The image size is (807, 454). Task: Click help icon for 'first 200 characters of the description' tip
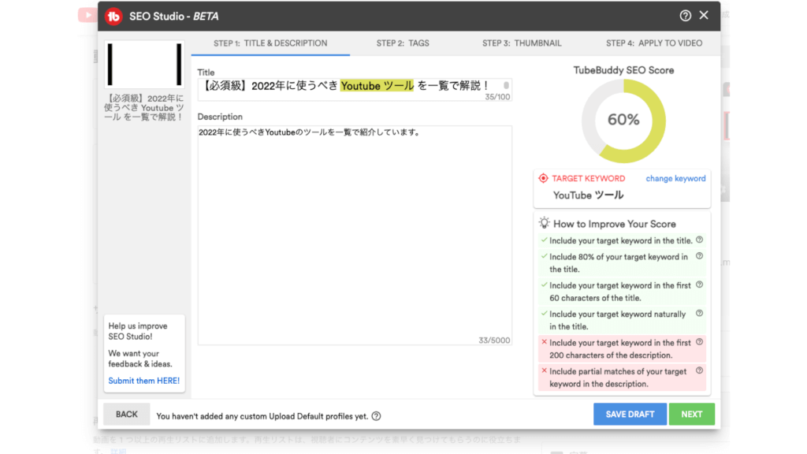699,342
